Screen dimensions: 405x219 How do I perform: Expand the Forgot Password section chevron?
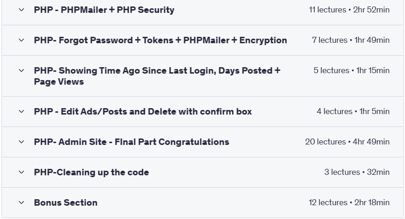(22, 40)
